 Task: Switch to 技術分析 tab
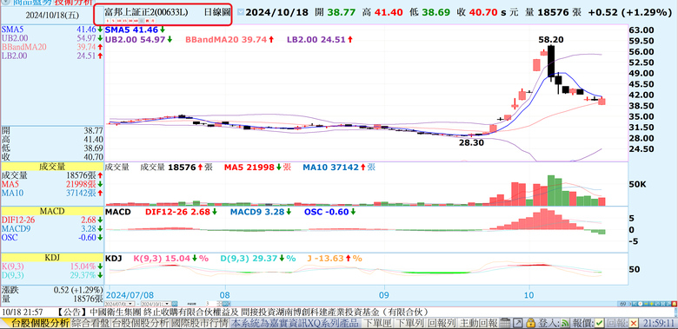pos(74,2)
